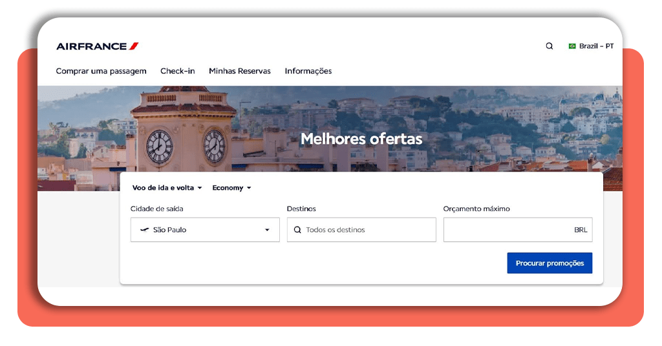Click the Orçamento máximo BRL input
662x346 pixels.
click(518, 230)
